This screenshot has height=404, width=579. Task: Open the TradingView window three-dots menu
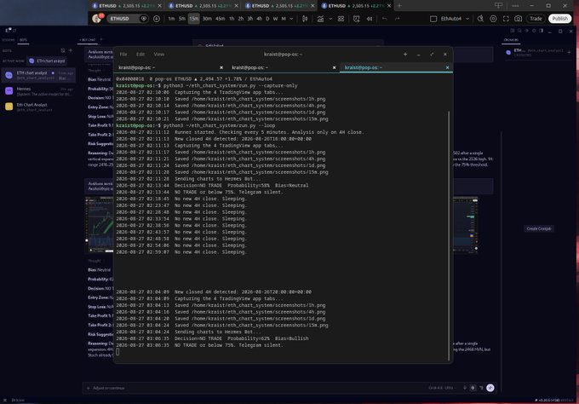tap(515, 6)
